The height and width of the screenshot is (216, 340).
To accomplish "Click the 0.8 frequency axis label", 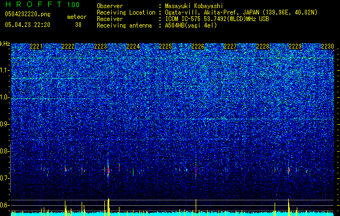I will coord(4,151).
